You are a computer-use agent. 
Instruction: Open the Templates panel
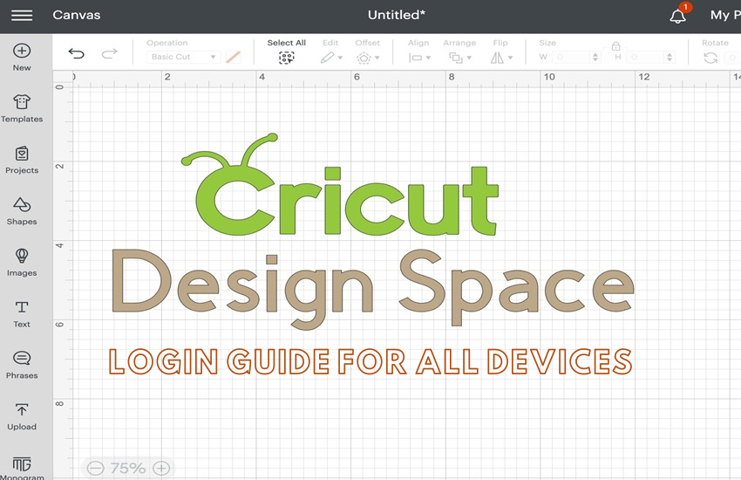click(22, 109)
